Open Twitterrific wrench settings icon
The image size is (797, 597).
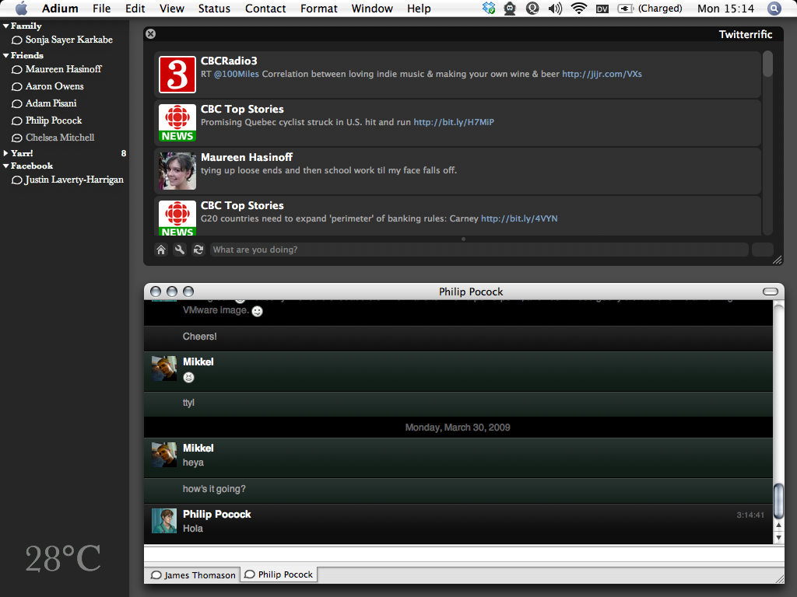pos(180,250)
